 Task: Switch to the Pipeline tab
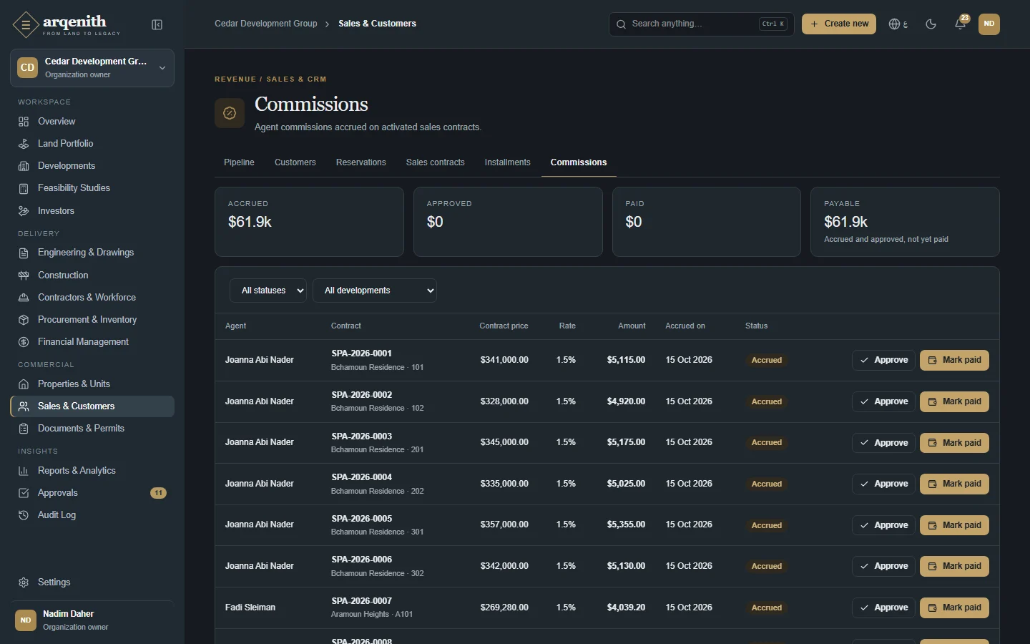pyautogui.click(x=239, y=162)
